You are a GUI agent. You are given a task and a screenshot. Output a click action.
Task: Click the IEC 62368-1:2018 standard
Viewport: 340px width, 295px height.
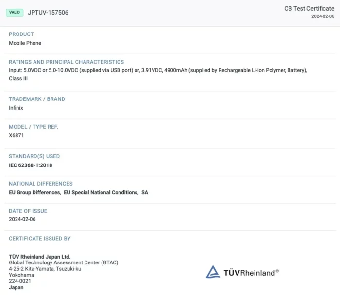31,165
